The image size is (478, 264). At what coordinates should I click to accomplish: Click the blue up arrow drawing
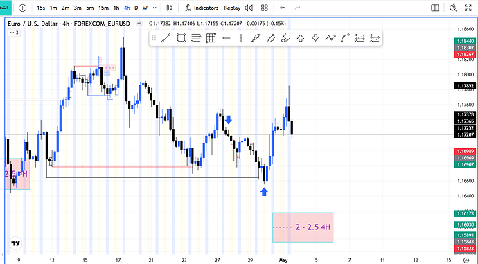tap(265, 192)
